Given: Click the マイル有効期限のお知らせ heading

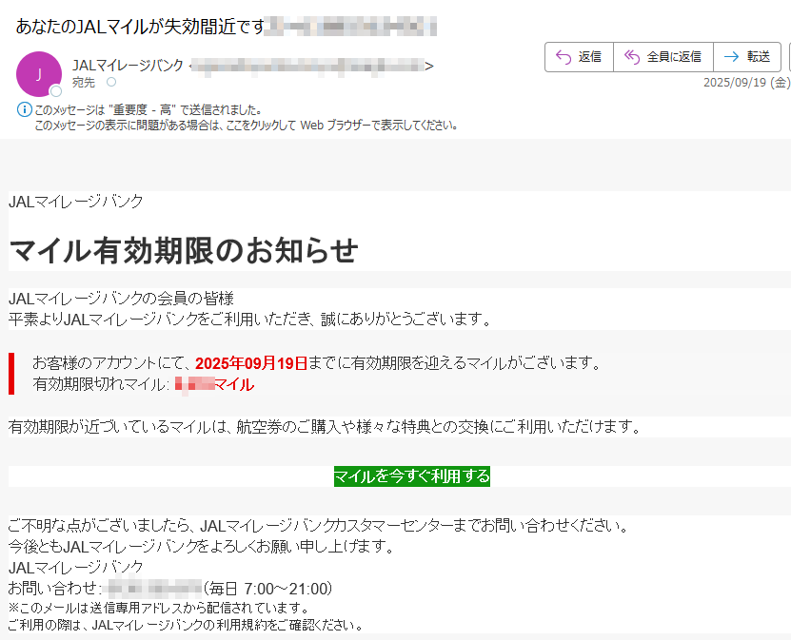Looking at the screenshot, I should 183,250.
